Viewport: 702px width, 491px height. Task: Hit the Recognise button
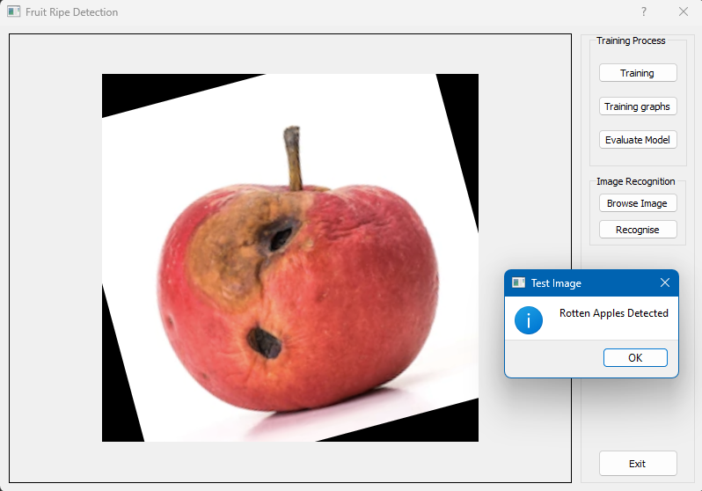pos(638,230)
